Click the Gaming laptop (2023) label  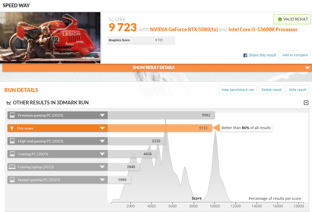pos(36,167)
